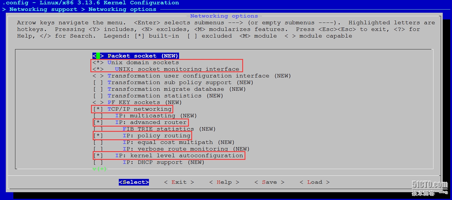
Task: Click the v(+) more-items indicator
Action: pos(100,169)
